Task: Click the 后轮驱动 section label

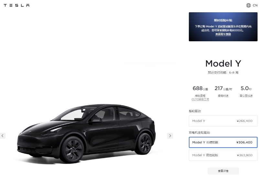Action: [x=195, y=111]
